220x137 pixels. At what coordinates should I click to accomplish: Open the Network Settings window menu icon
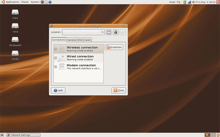click(51, 26)
